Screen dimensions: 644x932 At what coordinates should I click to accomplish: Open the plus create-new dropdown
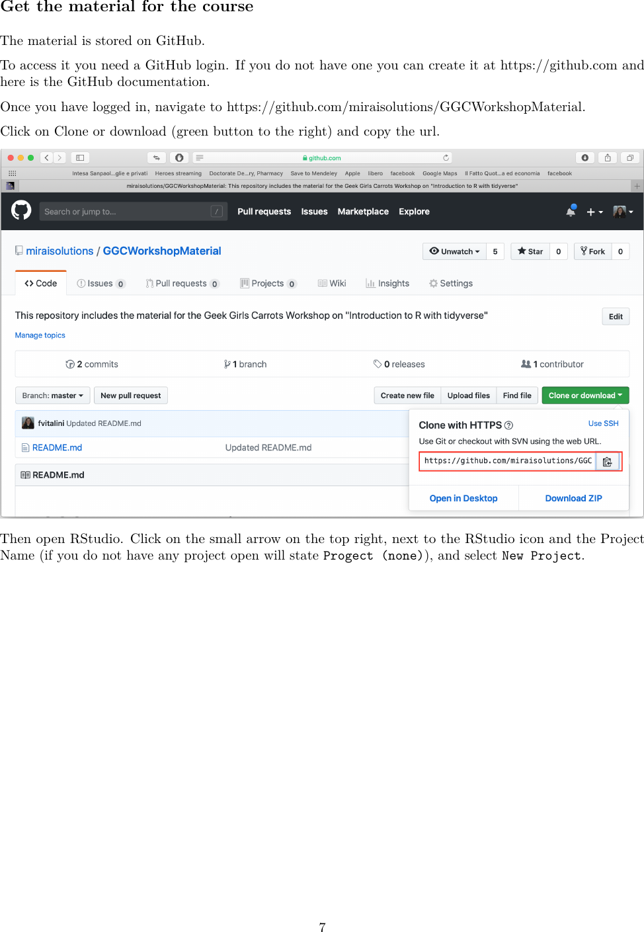click(x=594, y=212)
